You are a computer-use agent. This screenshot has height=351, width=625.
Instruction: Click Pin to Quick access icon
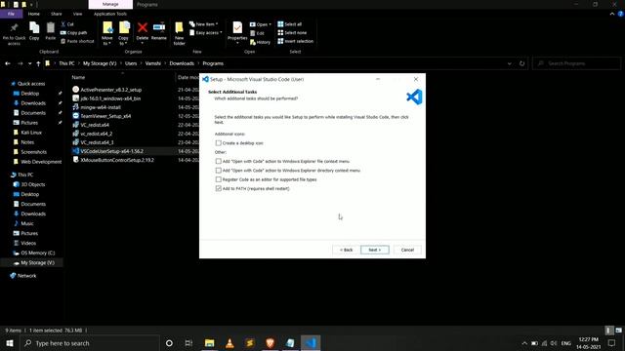[x=14, y=33]
